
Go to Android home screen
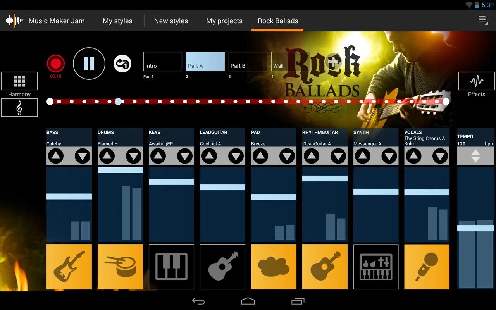coord(248,301)
